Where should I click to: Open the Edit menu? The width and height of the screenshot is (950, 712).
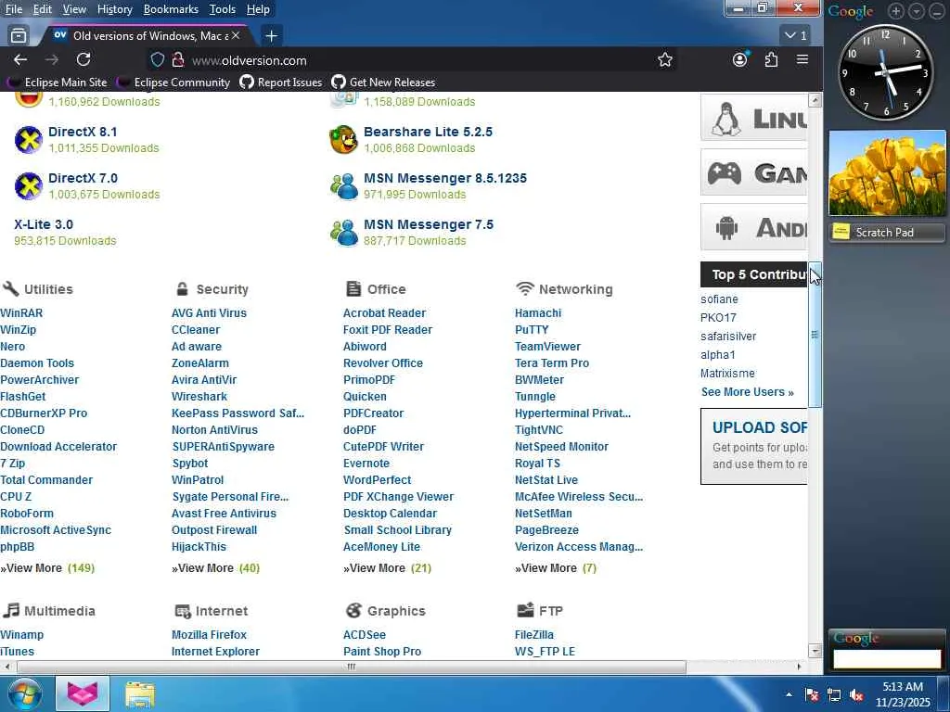[x=43, y=9]
